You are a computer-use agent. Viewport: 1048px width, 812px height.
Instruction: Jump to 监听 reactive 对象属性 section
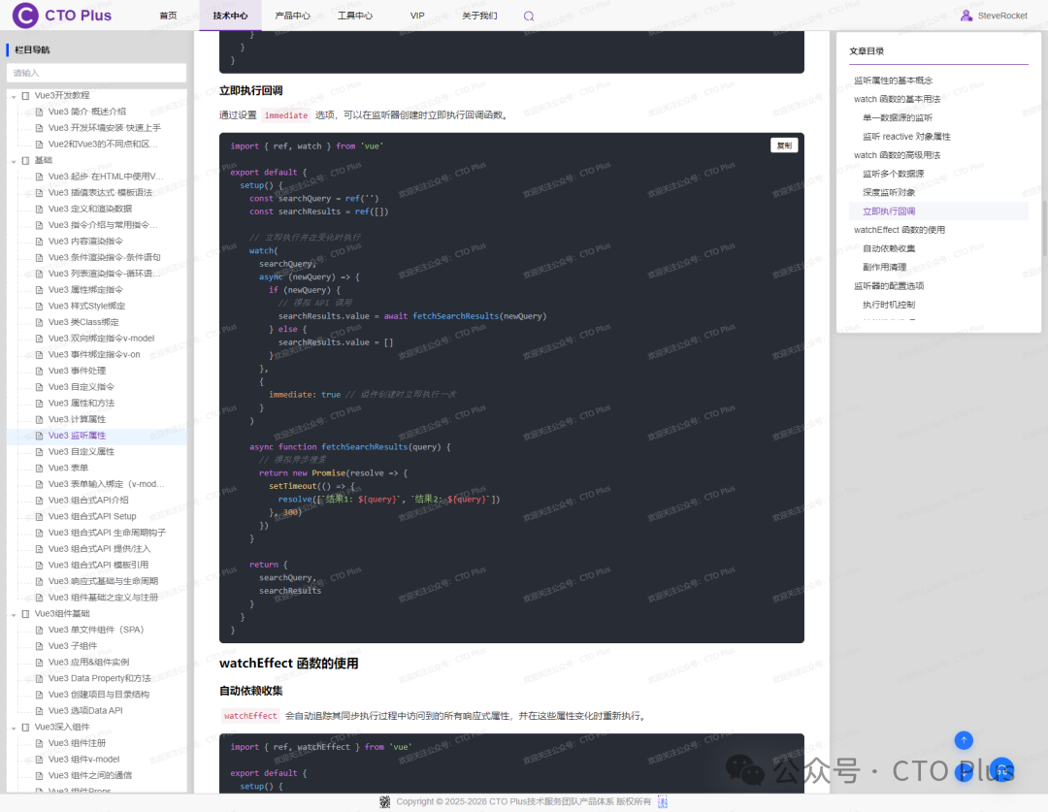[906, 137]
